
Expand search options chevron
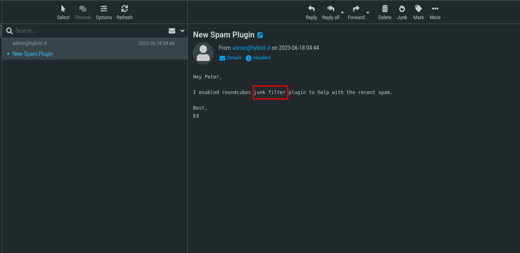click(182, 31)
